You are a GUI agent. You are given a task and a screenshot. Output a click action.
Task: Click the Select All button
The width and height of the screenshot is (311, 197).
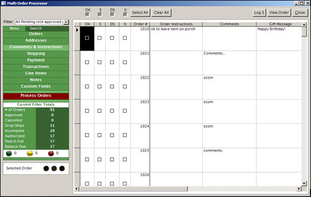point(140,12)
